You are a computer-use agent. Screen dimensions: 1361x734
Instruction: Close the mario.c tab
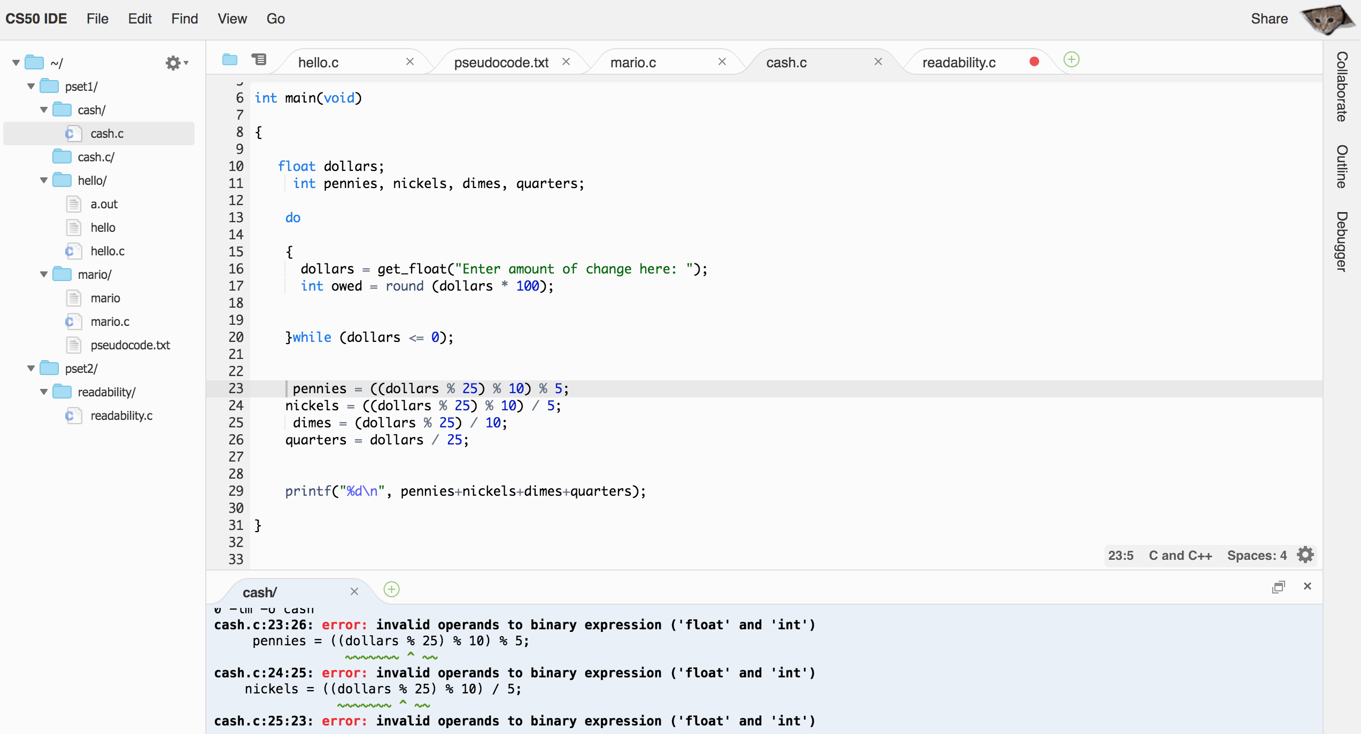(x=722, y=62)
